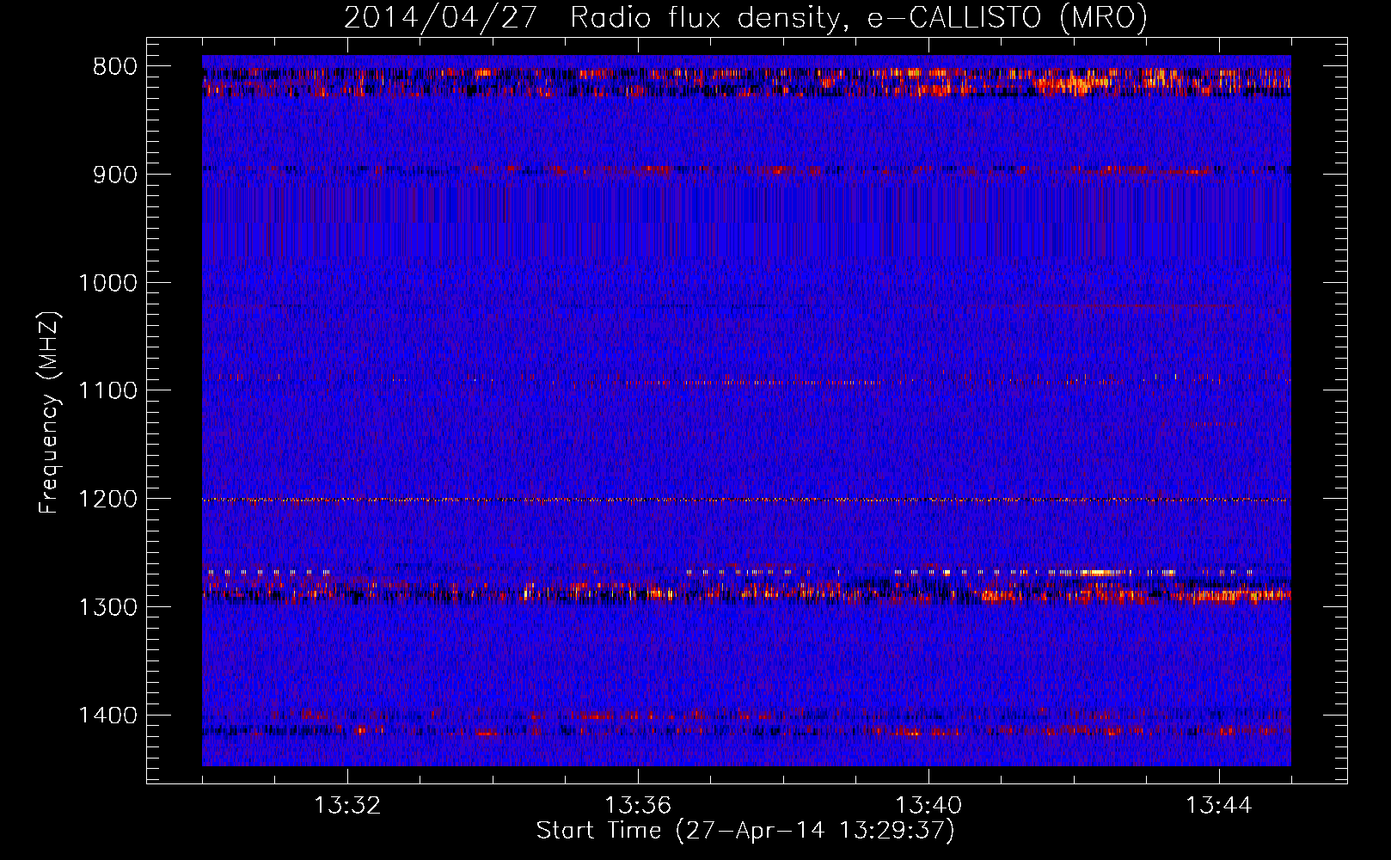Click the 'Start Time (27-Apr-14 13:29:37)' axis title
This screenshot has height=860, width=1391.
[745, 831]
